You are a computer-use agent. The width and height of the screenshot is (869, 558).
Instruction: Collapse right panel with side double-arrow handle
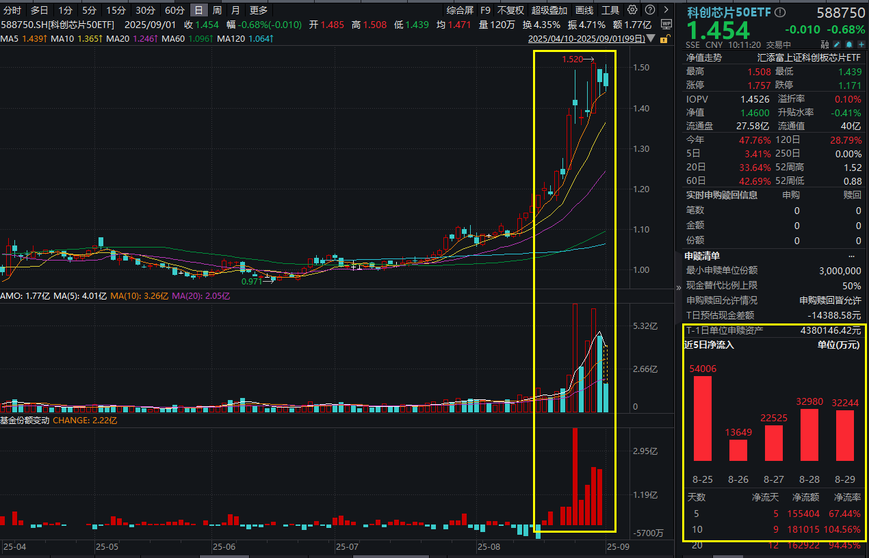point(679,288)
